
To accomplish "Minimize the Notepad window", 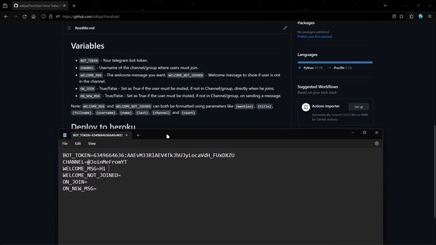I will [x=353, y=133].
